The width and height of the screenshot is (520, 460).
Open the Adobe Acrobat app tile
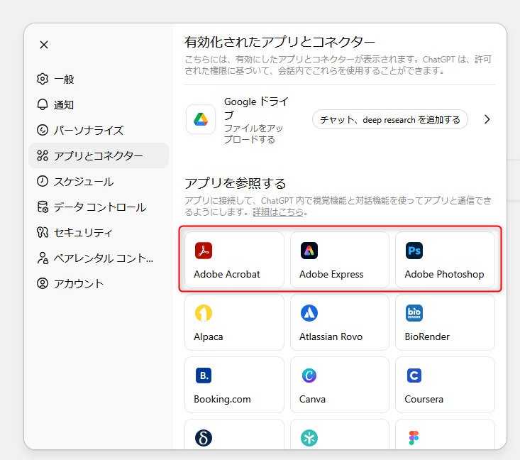(234, 260)
